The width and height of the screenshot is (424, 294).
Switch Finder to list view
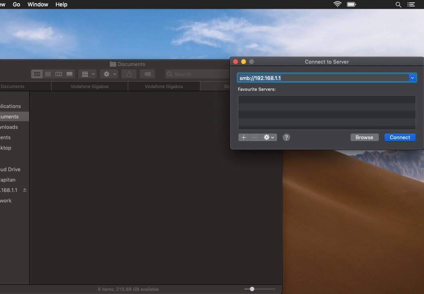tap(48, 74)
